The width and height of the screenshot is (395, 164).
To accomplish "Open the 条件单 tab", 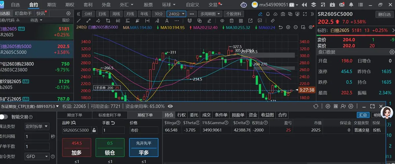I will point(221,115).
